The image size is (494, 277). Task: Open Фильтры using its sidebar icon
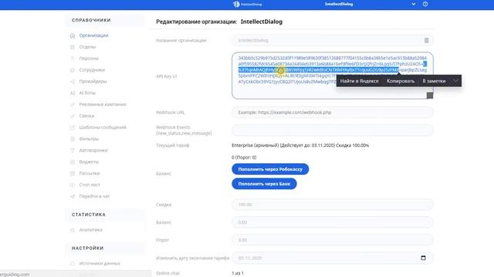point(73,138)
